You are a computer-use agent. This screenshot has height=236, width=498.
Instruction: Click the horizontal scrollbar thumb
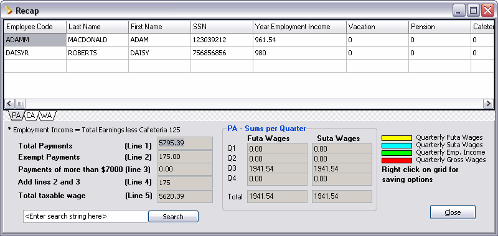coord(20,103)
